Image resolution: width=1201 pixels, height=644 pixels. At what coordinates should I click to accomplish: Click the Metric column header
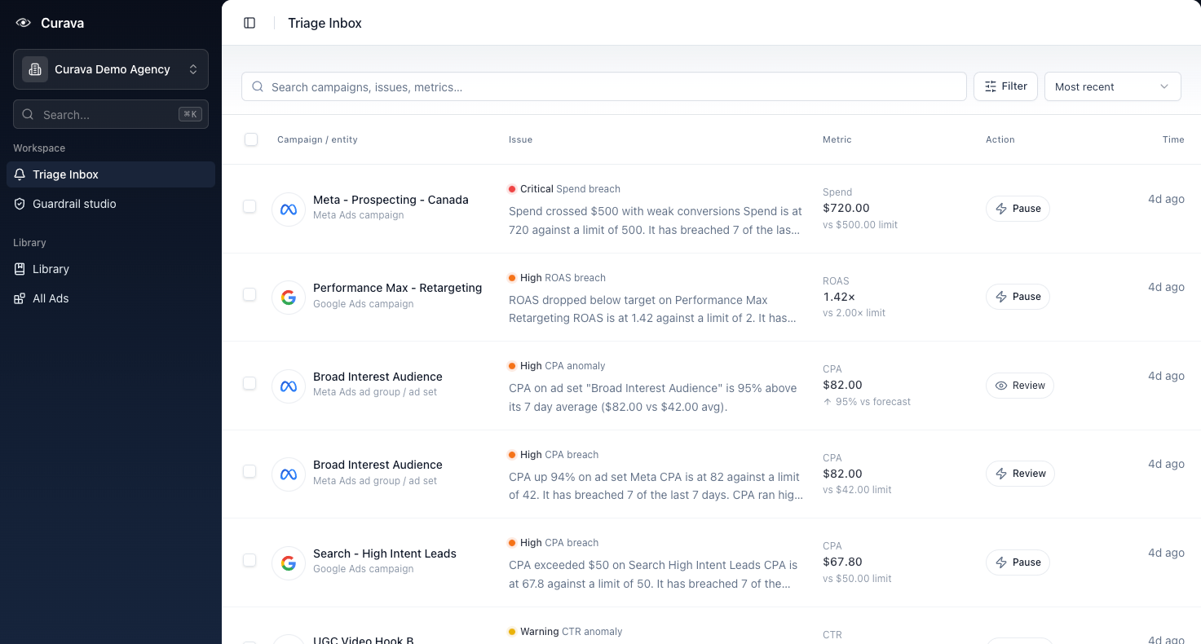[x=837, y=139]
